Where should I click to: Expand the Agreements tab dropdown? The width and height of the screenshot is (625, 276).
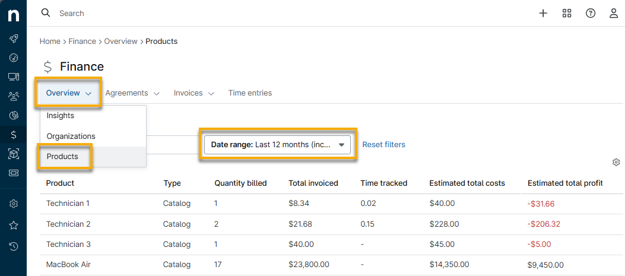pos(132,93)
